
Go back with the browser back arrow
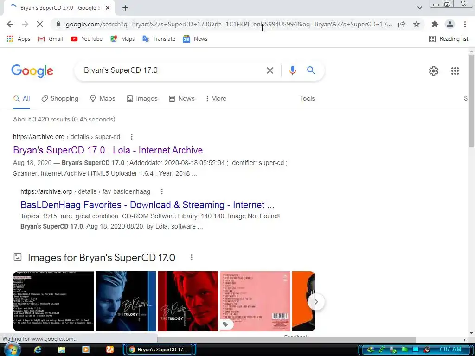point(10,24)
